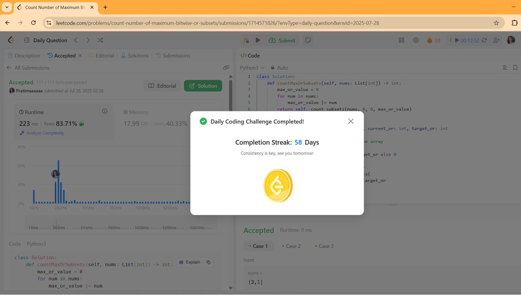Bookmark the code with the ribbon icon
Screen dimensions: 521x295
pos(516,68)
